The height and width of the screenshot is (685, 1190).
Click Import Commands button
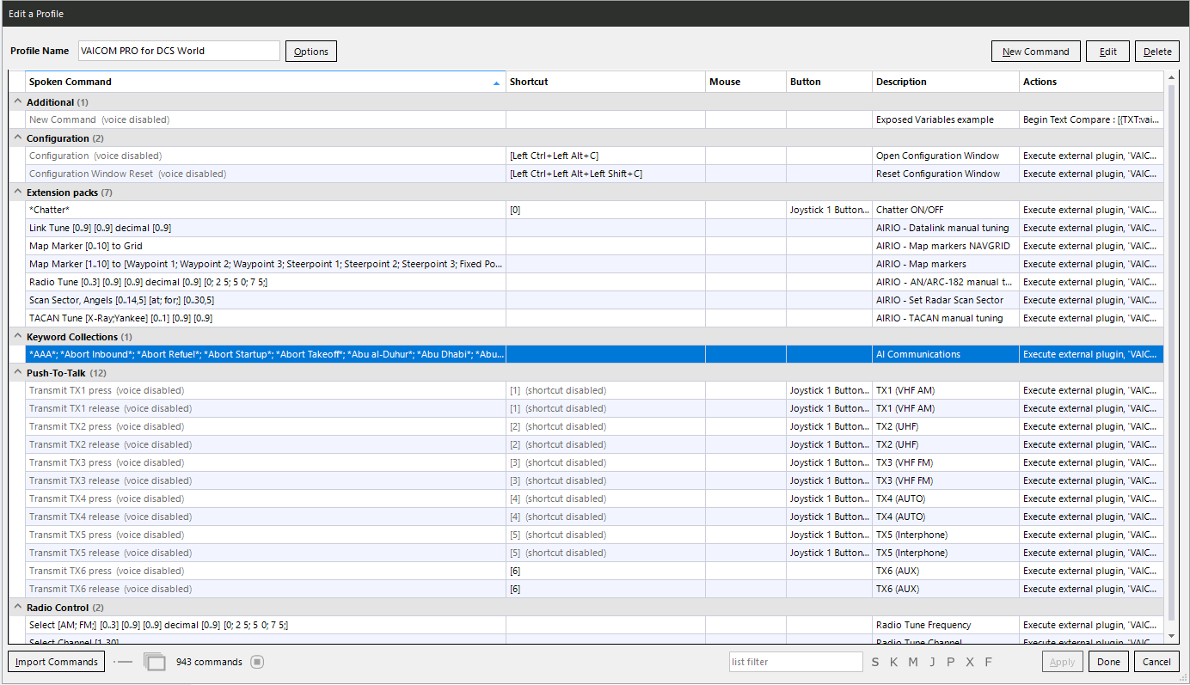point(57,662)
